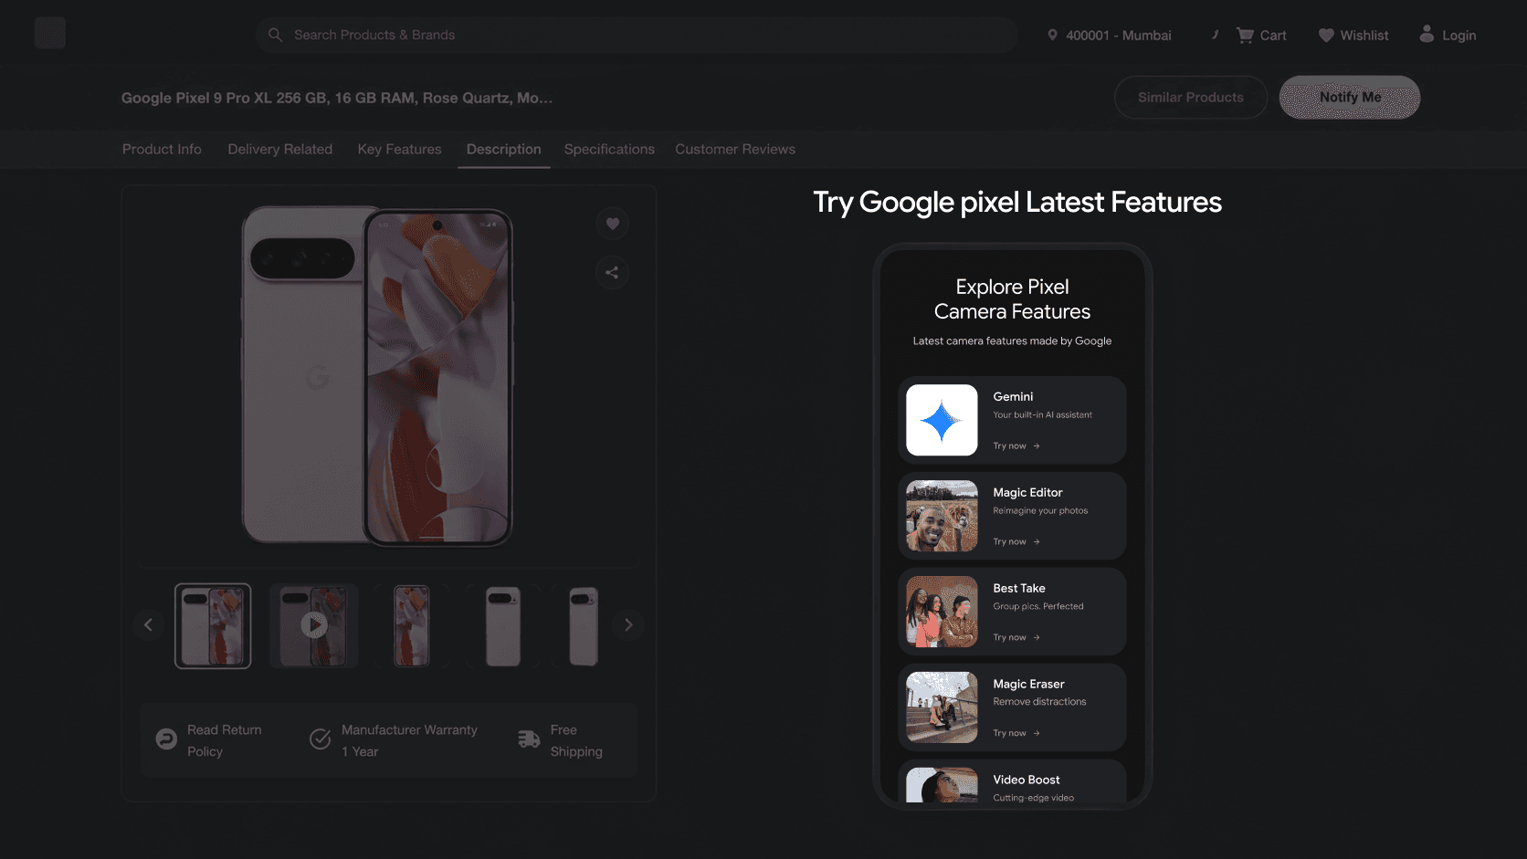Click the Magic Eraser card title
Viewport: 1527px width, 859px height.
click(x=1028, y=684)
